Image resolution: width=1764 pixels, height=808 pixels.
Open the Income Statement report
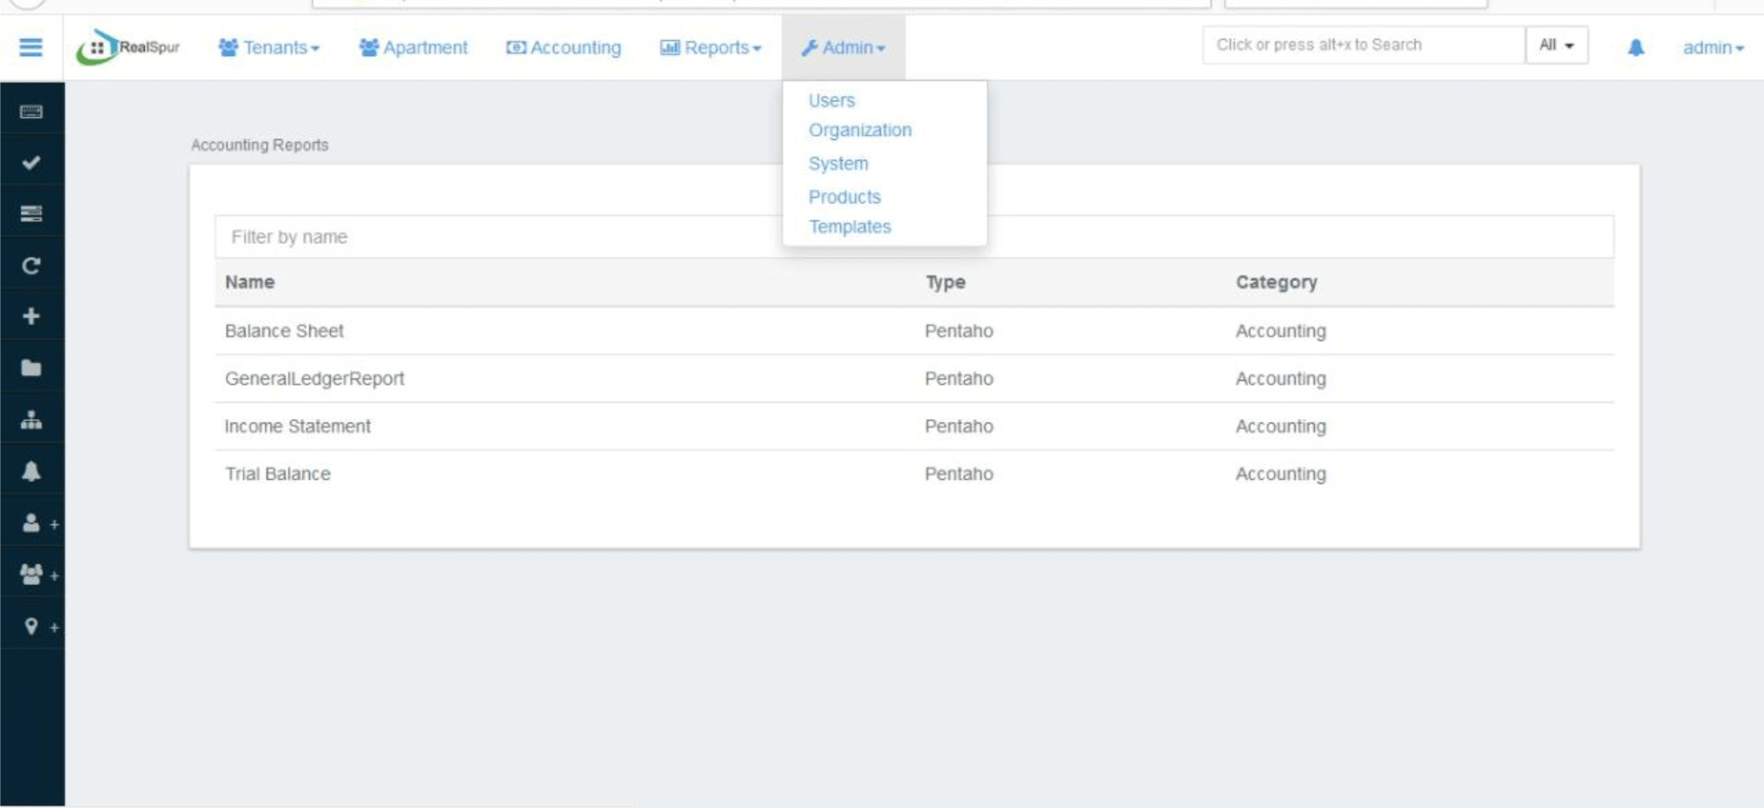[x=297, y=427]
